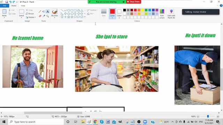Choose the Oval shape
223x125 pixels.
pyautogui.click(x=69, y=10)
